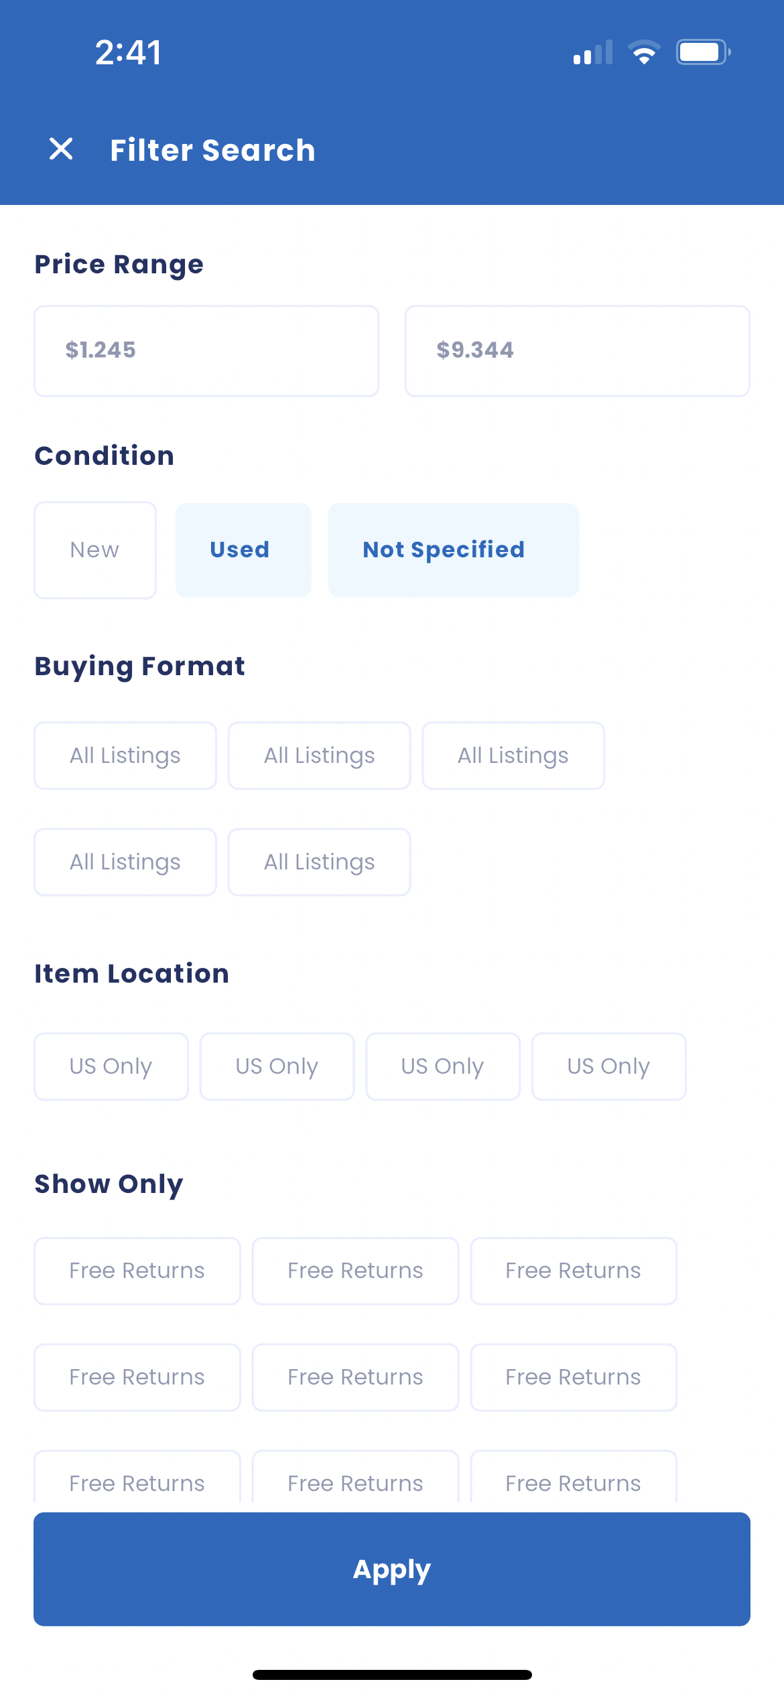Edit the minimum price field showing $1.245
Viewport: 784px width, 1696px height.
[206, 350]
